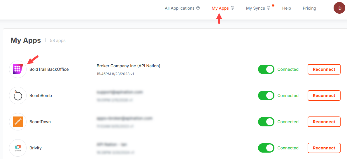The image size is (347, 159).
Task: Toggle the BoomTown connection switch
Action: [266, 122]
